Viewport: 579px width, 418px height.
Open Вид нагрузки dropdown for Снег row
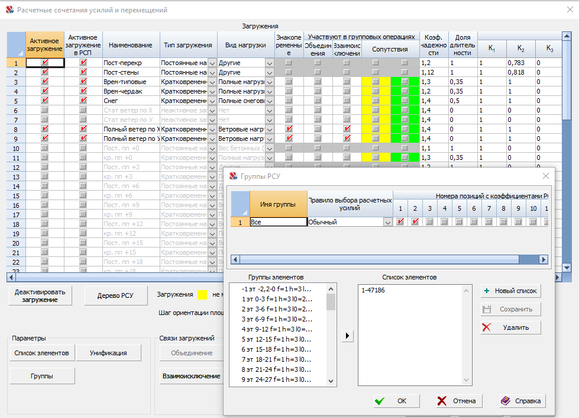270,101
